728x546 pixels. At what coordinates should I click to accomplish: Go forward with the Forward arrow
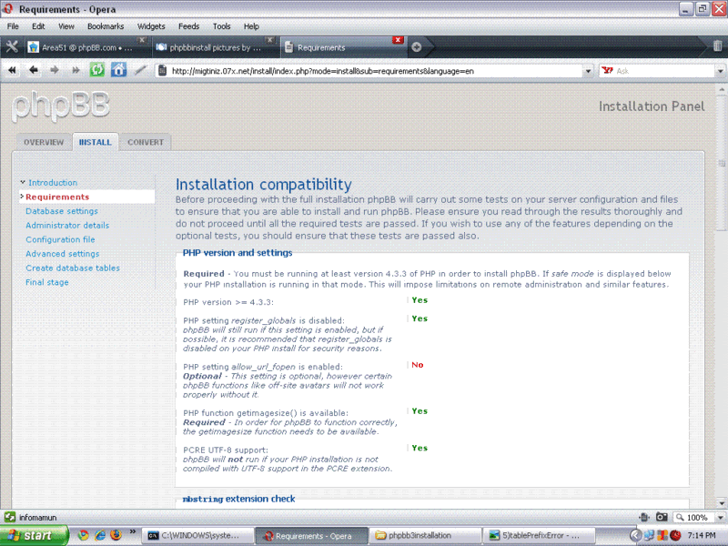[55, 71]
